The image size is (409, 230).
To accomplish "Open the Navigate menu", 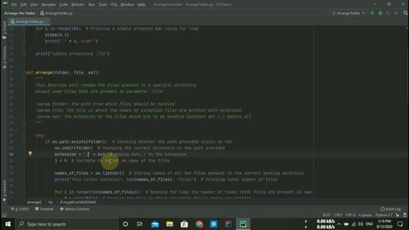I will 49,4.
